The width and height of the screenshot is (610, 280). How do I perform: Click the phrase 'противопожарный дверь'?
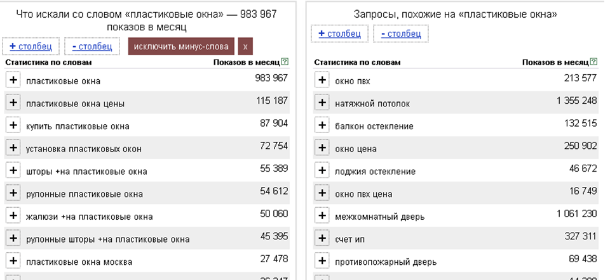pos(386,262)
